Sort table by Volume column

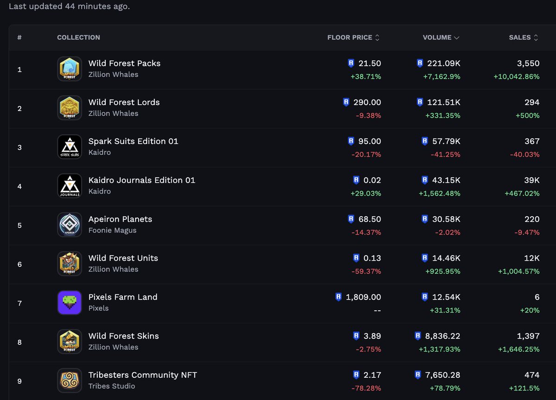coord(441,37)
